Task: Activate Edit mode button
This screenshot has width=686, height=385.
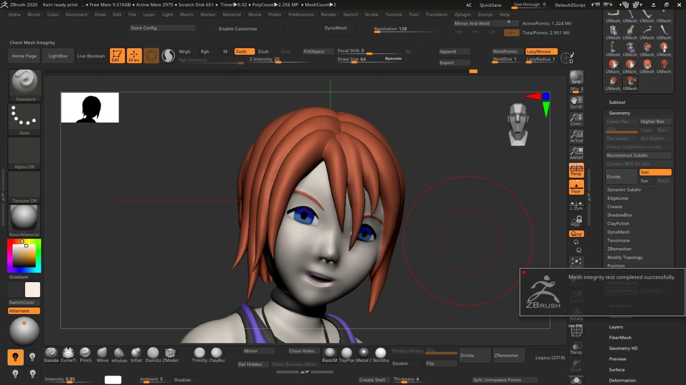Action: 117,56
